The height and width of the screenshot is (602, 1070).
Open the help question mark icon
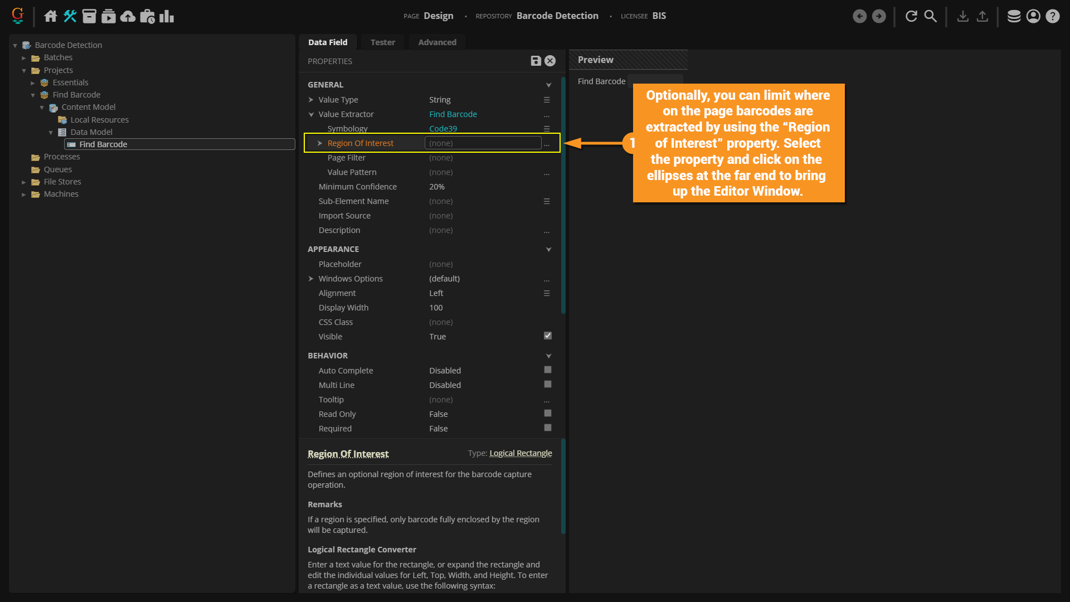click(x=1052, y=16)
